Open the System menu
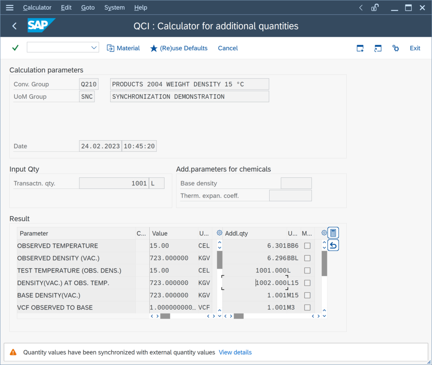The height and width of the screenshot is (365, 432). click(114, 8)
